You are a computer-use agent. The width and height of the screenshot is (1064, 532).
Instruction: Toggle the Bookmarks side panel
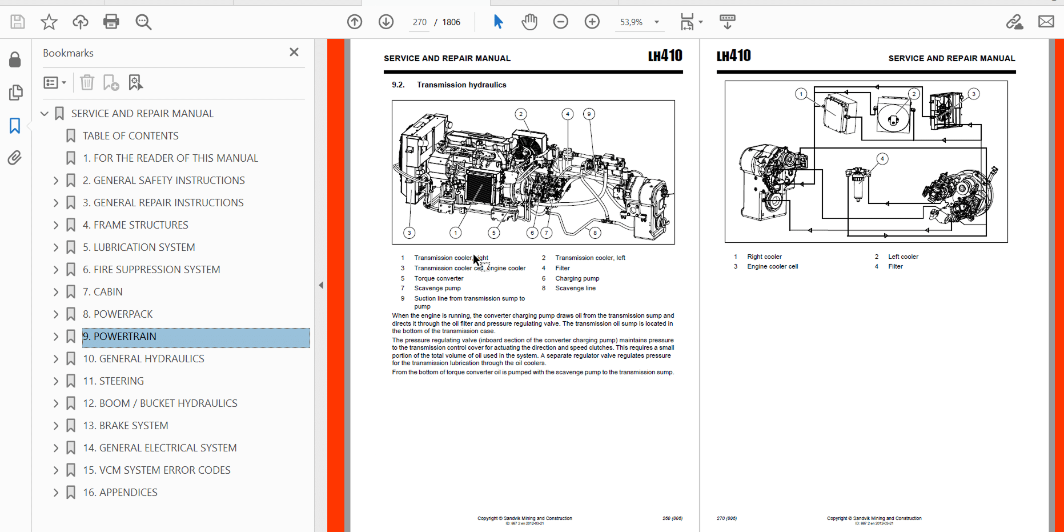15,126
